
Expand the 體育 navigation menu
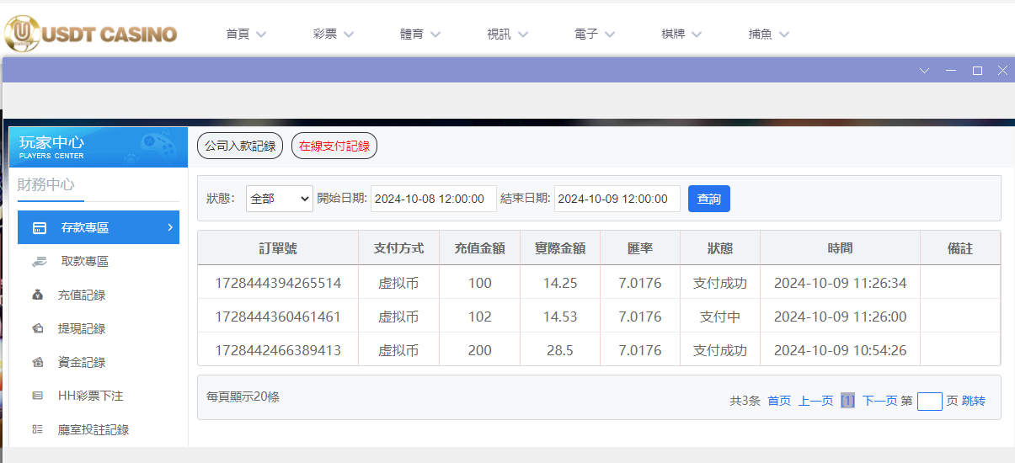click(420, 35)
